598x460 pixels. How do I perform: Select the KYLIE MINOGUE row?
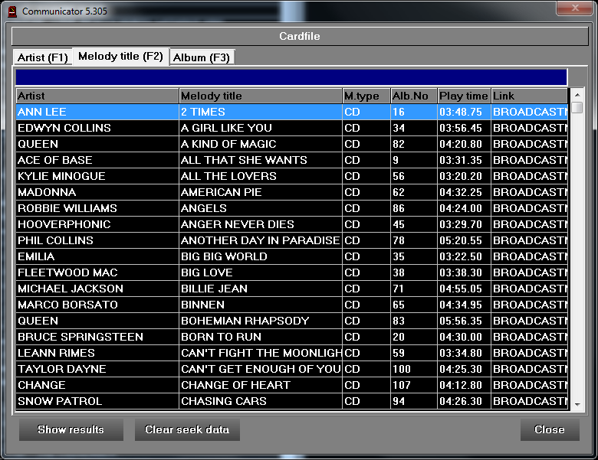point(292,176)
